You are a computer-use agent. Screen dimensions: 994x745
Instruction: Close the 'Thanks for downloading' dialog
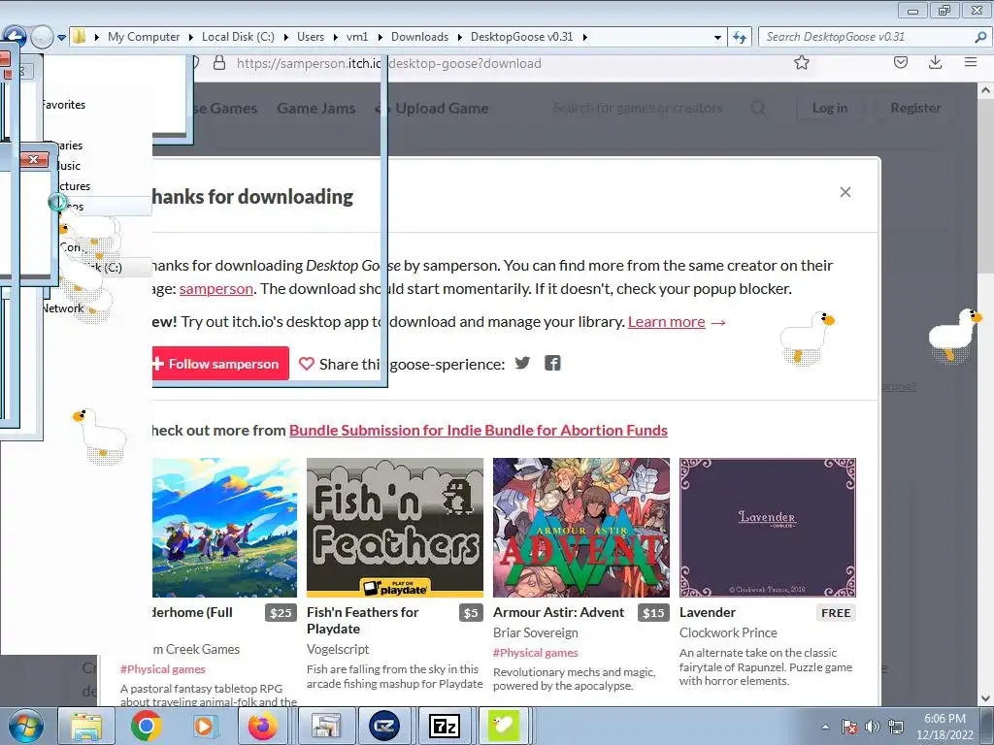845,192
